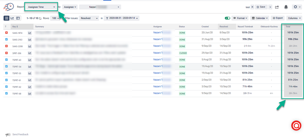Click the '28h 56m' Total cell
This screenshot has width=304, height=140.
[293, 93]
